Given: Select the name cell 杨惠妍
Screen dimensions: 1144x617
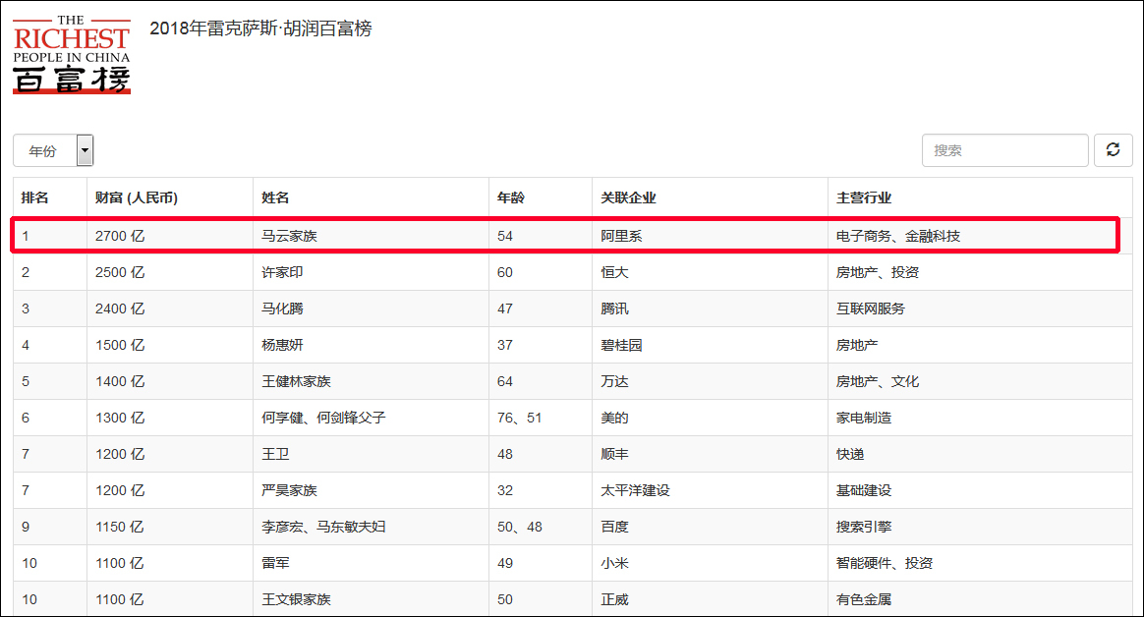Looking at the screenshot, I should [x=282, y=345].
